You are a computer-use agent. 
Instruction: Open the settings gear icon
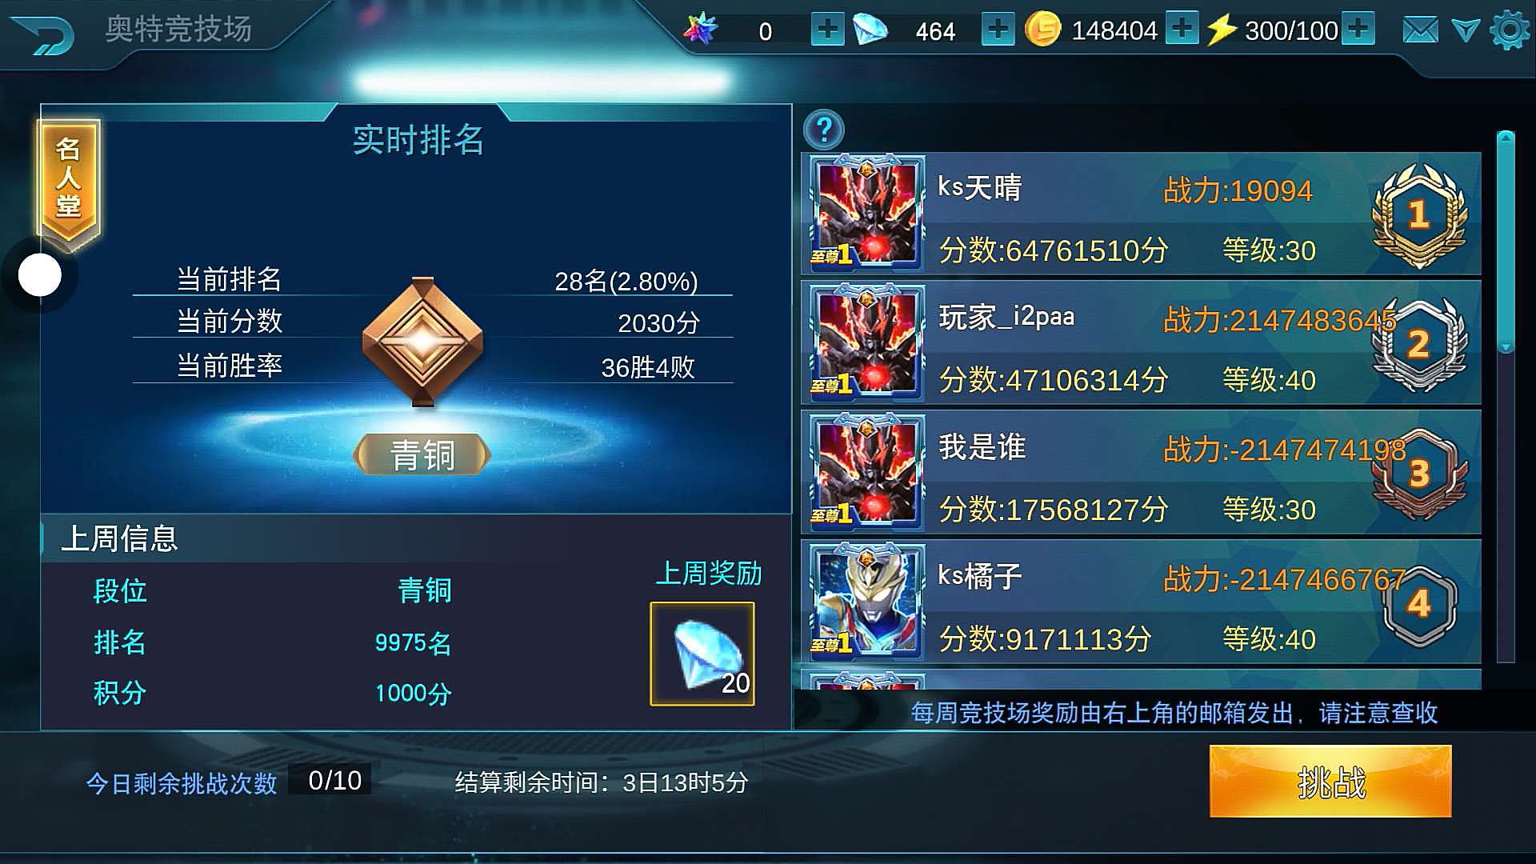[x=1510, y=30]
